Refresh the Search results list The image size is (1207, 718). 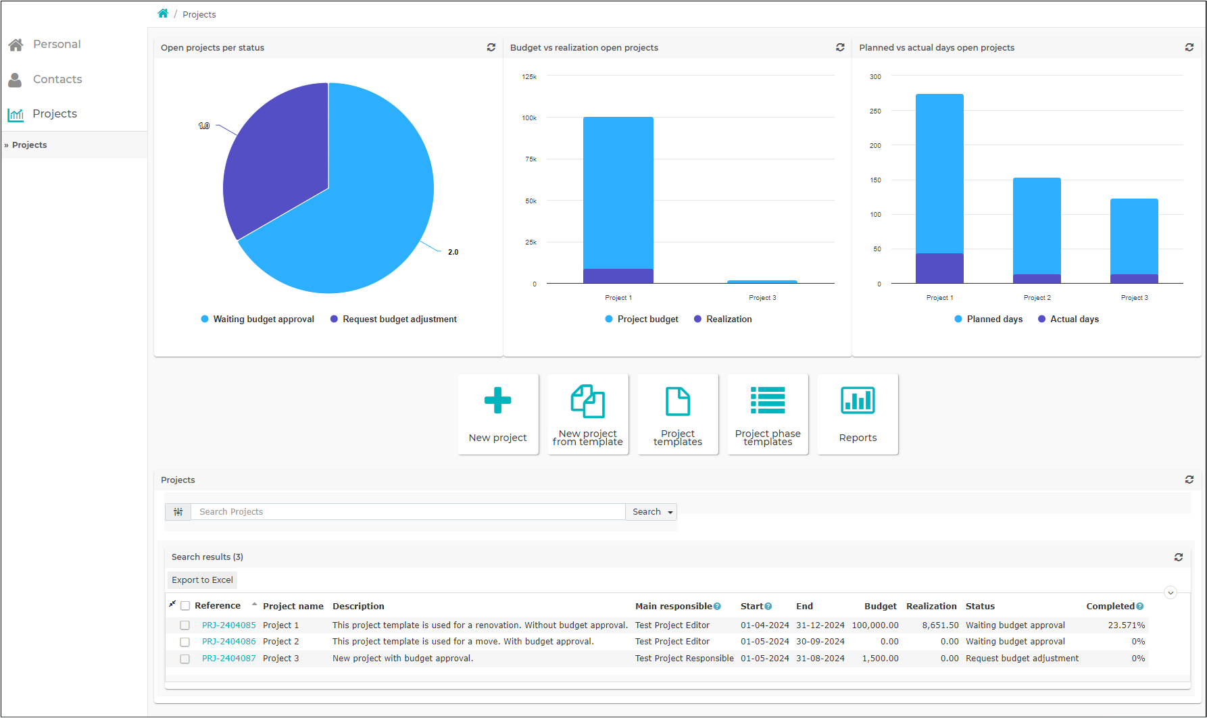click(1179, 557)
